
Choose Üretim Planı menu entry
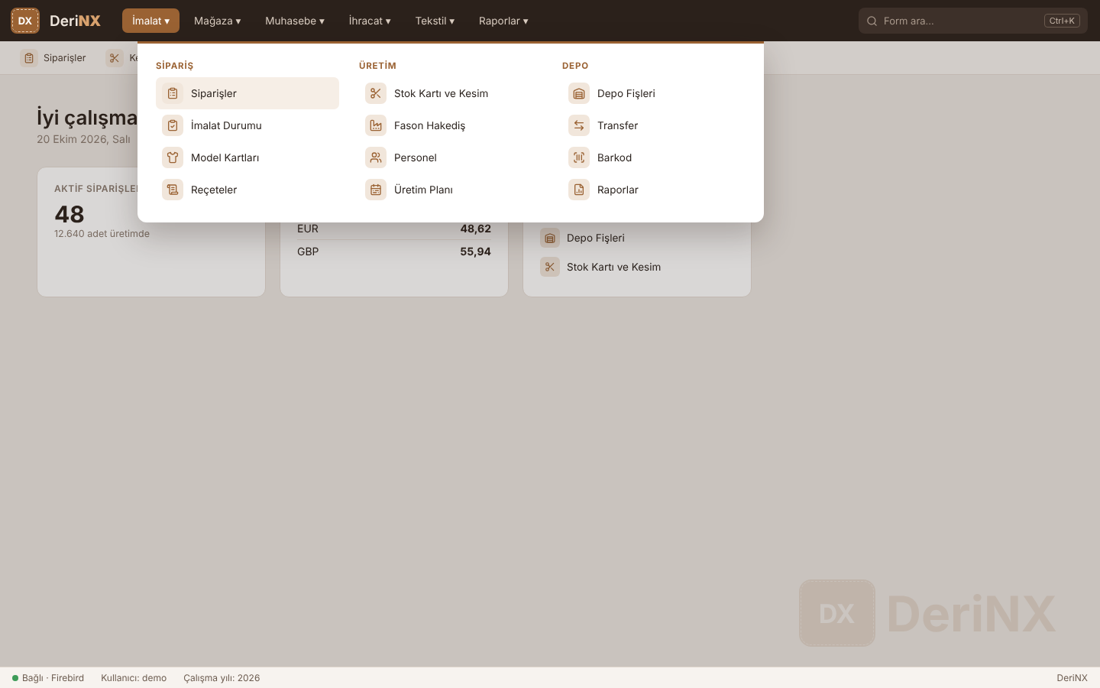point(451,190)
